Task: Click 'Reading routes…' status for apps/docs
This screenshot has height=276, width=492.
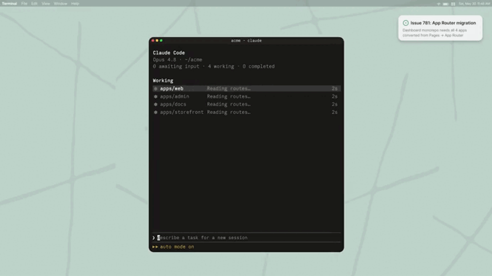Action: (228, 104)
